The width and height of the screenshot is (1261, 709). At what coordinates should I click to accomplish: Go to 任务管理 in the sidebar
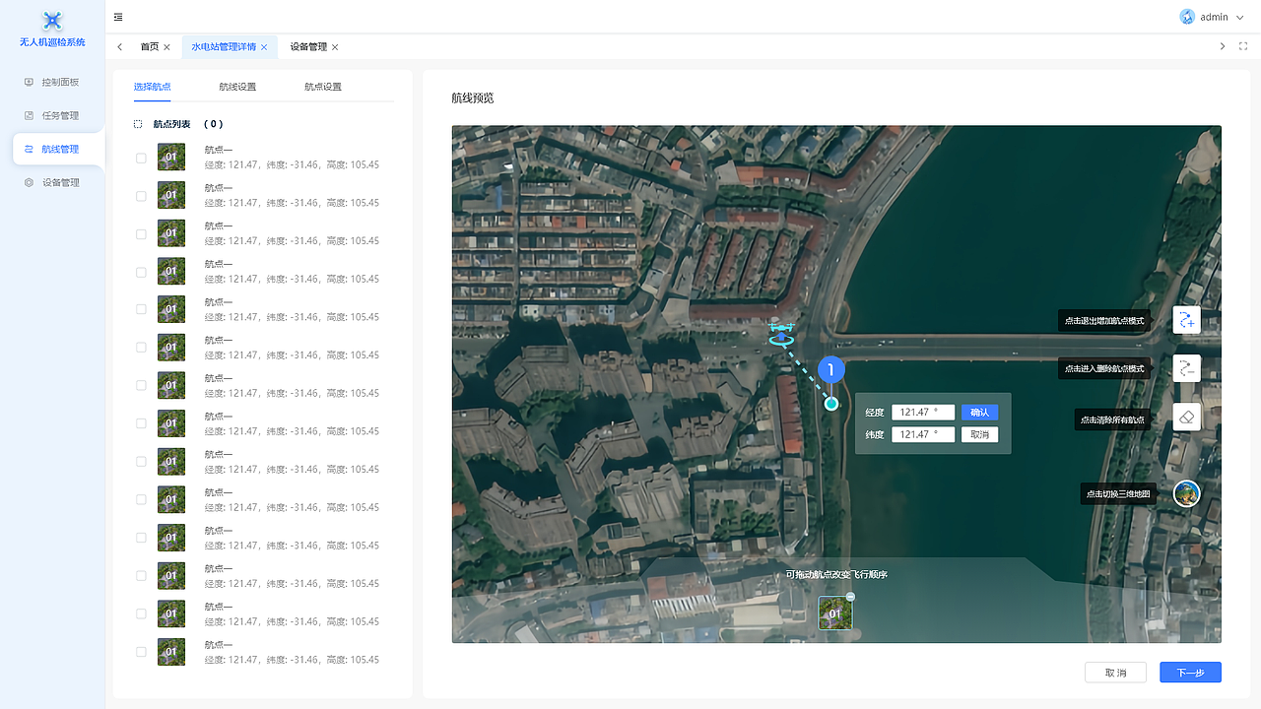(52, 116)
